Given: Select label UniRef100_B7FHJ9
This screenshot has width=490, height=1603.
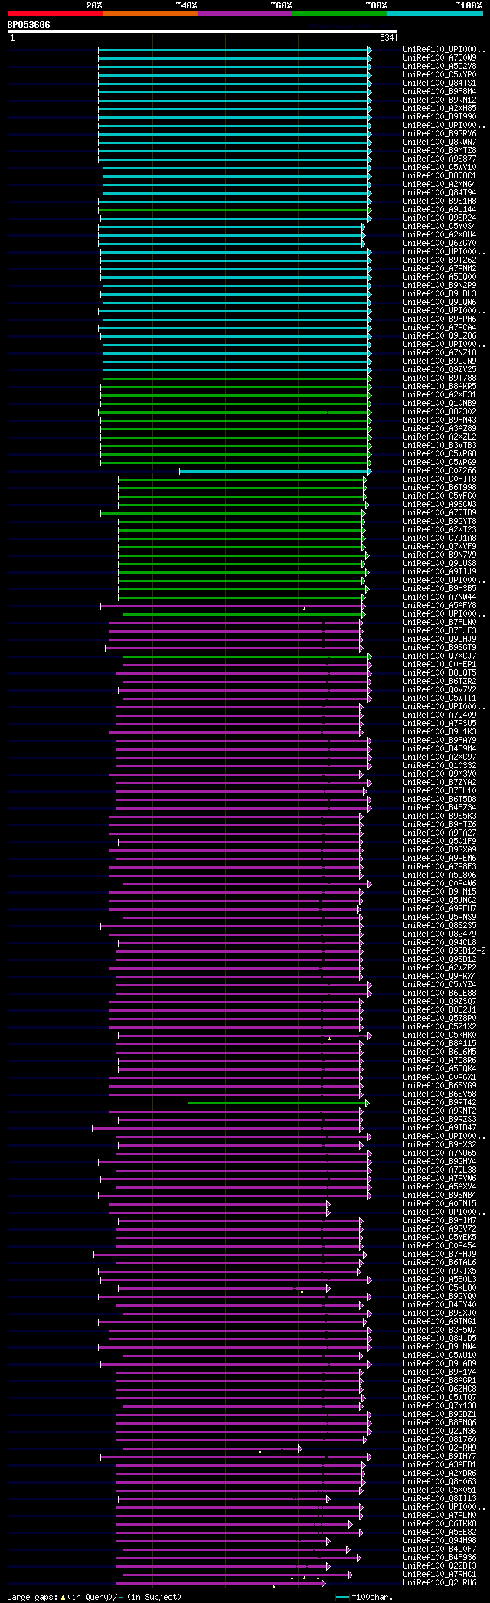Looking at the screenshot, I should (x=439, y=1254).
